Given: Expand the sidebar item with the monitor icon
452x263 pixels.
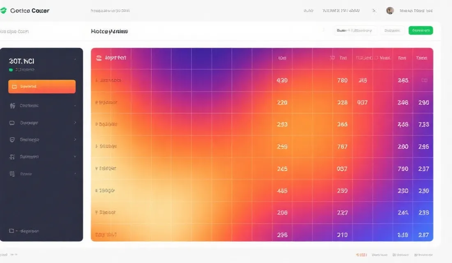Looking at the screenshot, I should click(75, 122).
